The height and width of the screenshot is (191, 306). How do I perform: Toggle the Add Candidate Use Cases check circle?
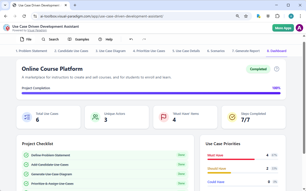26,164
